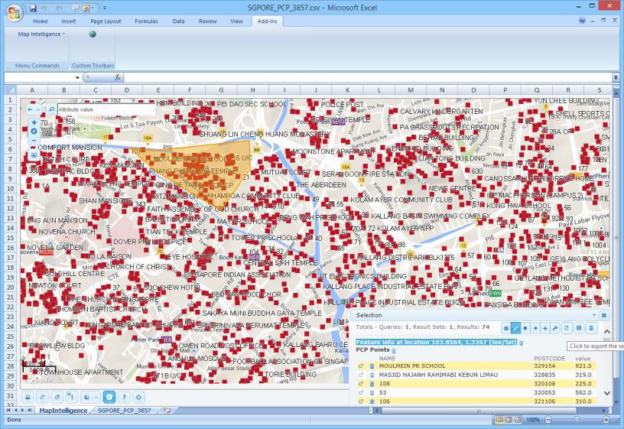The image size is (624, 429).
Task: Choose the circle selection tool
Action: tap(525, 328)
